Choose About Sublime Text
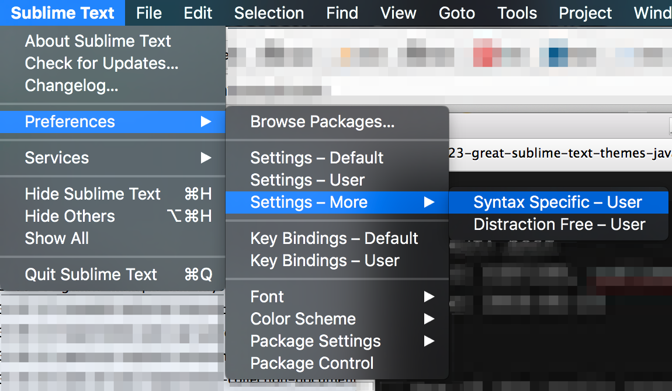 (113, 41)
